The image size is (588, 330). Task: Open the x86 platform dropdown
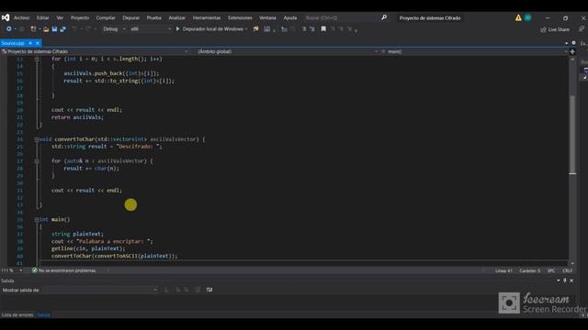pos(151,28)
